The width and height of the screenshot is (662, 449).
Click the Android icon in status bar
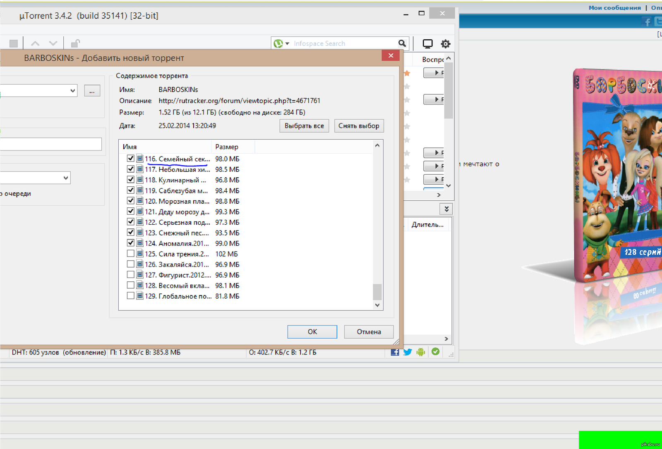(x=421, y=352)
